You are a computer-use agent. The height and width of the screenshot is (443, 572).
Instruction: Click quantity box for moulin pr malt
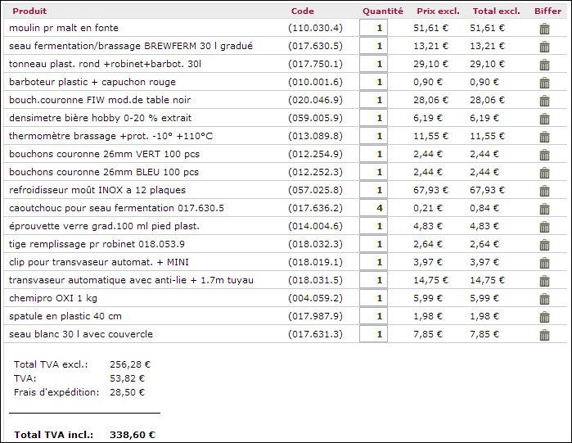[x=373, y=28]
